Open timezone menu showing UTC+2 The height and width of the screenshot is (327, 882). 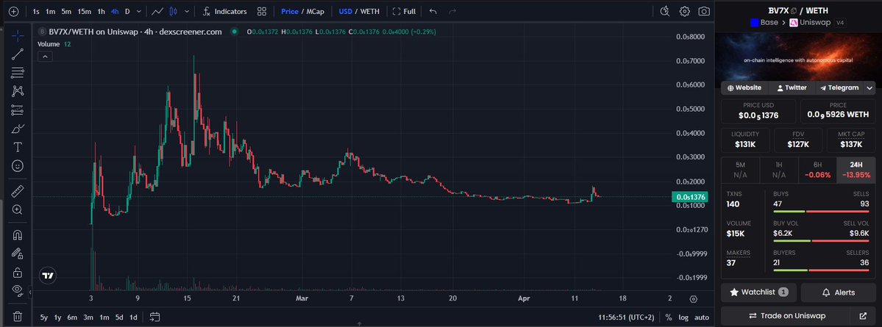627,317
